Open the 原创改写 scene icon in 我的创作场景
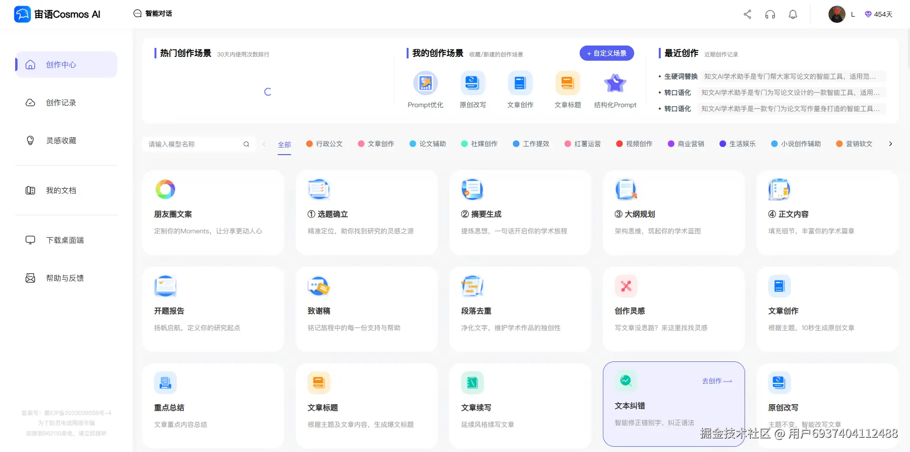Viewport: 910px width, 452px height. coord(473,83)
